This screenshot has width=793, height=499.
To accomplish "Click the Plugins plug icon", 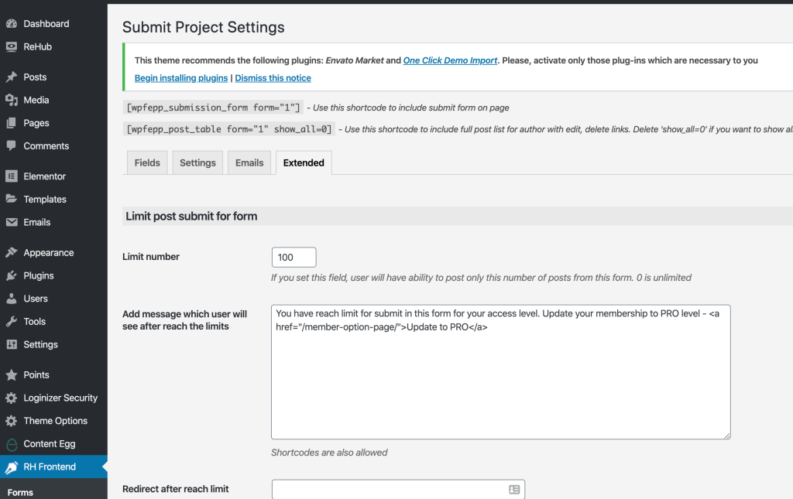I will (x=12, y=276).
